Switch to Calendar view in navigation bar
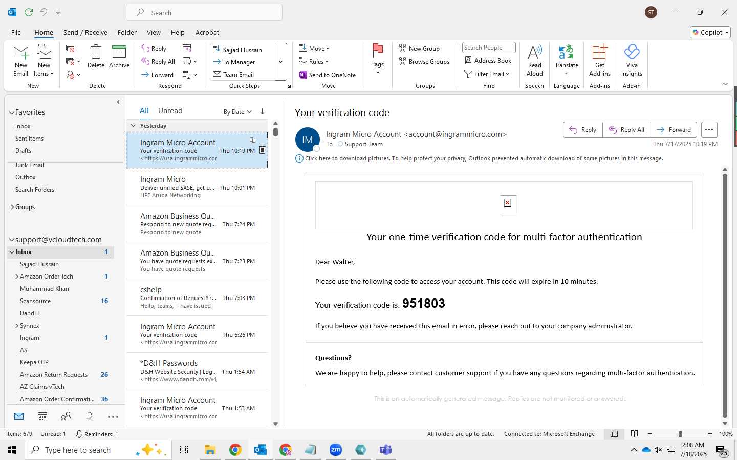The width and height of the screenshot is (737, 460). (42, 417)
